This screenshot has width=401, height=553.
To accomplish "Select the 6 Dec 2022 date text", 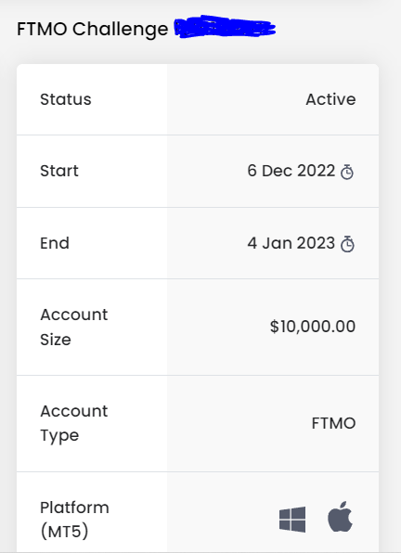I will 291,171.
